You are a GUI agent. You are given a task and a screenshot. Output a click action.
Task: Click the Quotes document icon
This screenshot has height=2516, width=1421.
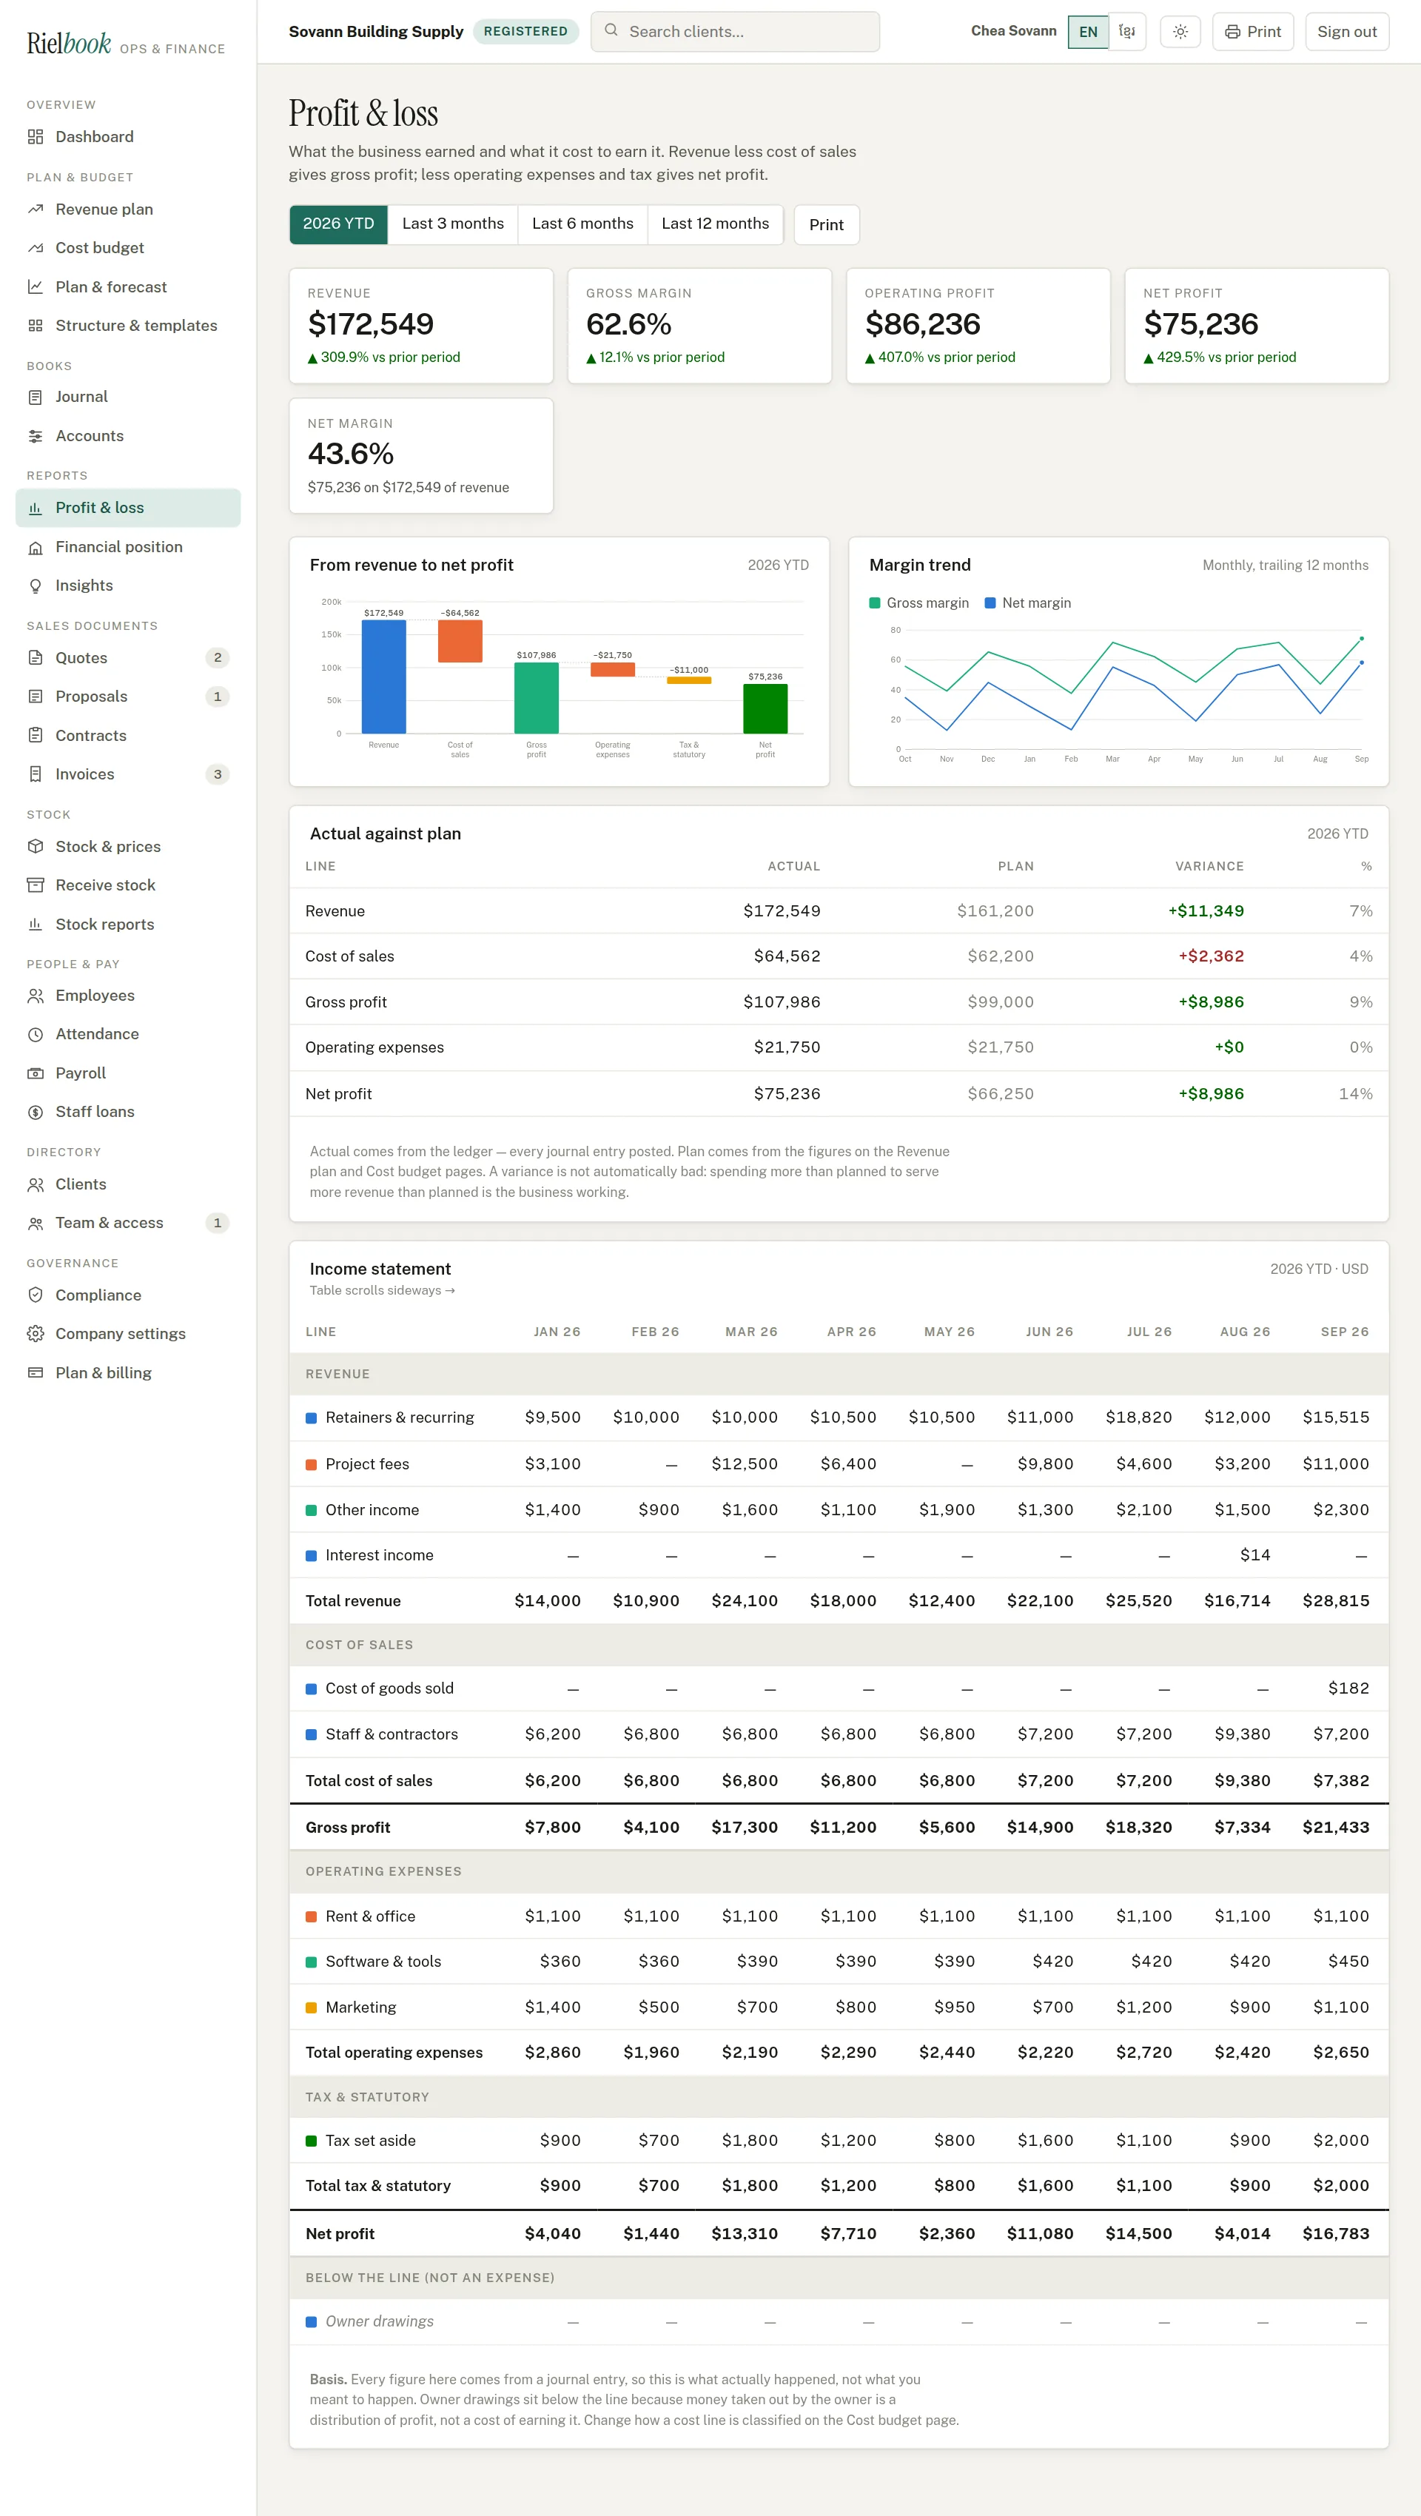coord(36,657)
